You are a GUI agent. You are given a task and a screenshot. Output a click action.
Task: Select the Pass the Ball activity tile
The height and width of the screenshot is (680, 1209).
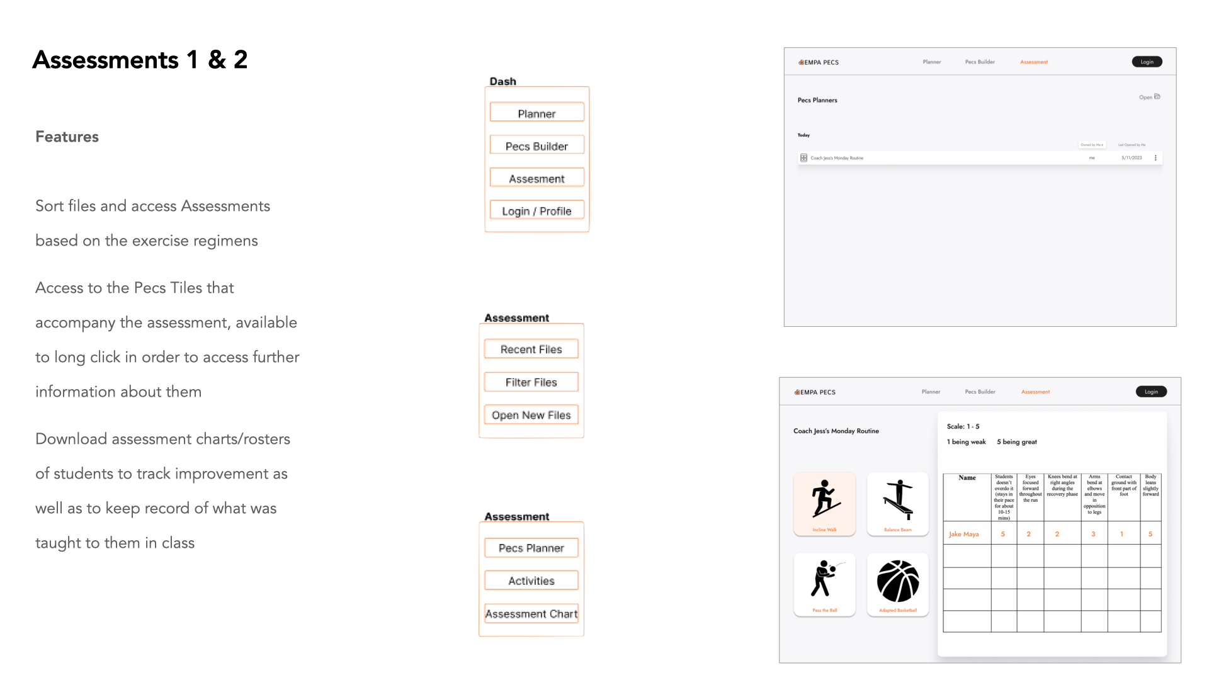(x=824, y=584)
